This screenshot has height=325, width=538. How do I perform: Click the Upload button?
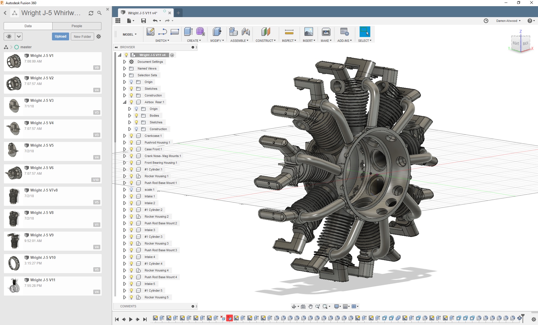(60, 36)
